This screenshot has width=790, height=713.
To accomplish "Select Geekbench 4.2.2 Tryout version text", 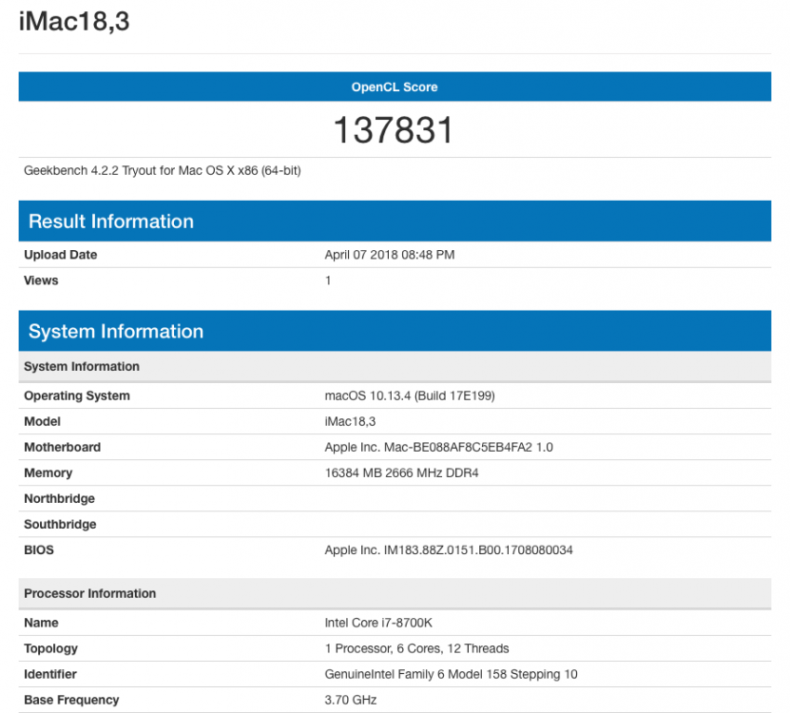I will click(x=163, y=171).
